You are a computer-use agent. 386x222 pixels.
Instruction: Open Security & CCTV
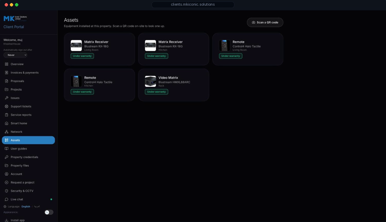(x=28, y=191)
